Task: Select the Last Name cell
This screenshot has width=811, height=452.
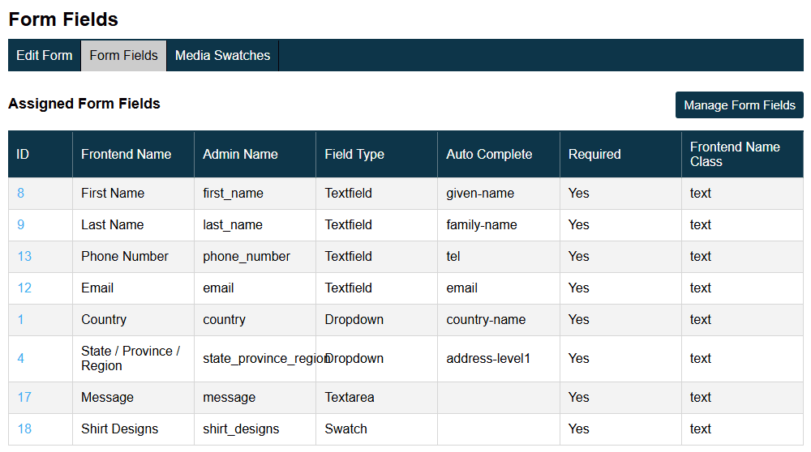Action: (134, 224)
